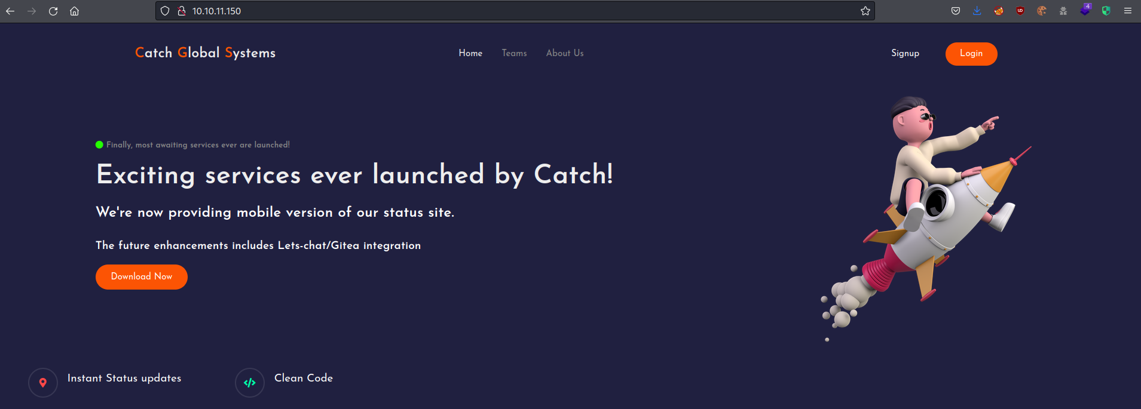This screenshot has height=409, width=1141.
Task: Click the browser forward arrow
Action: pyautogui.click(x=32, y=11)
